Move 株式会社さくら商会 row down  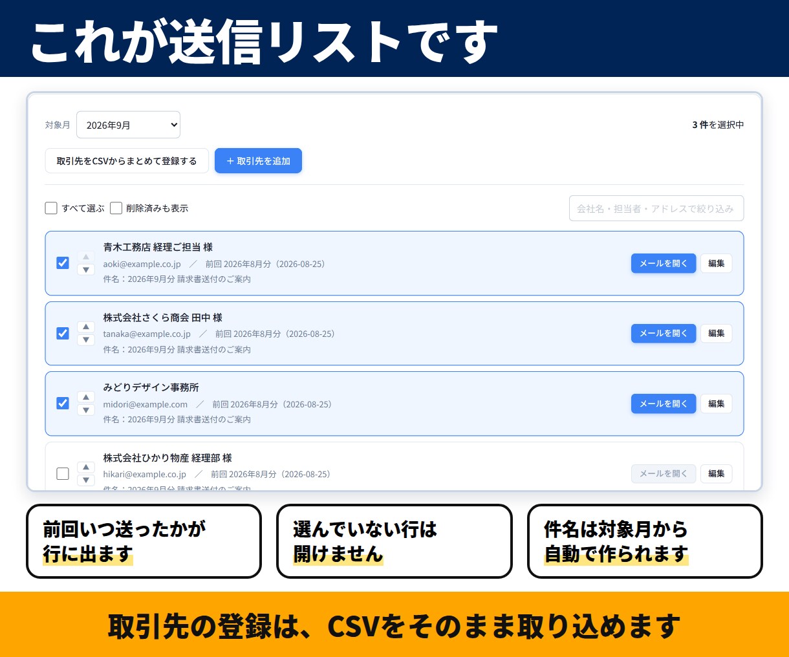[x=86, y=340]
